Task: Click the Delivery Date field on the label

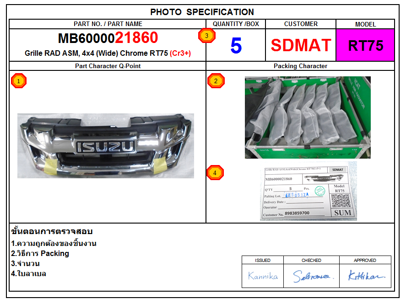Action: (293, 202)
